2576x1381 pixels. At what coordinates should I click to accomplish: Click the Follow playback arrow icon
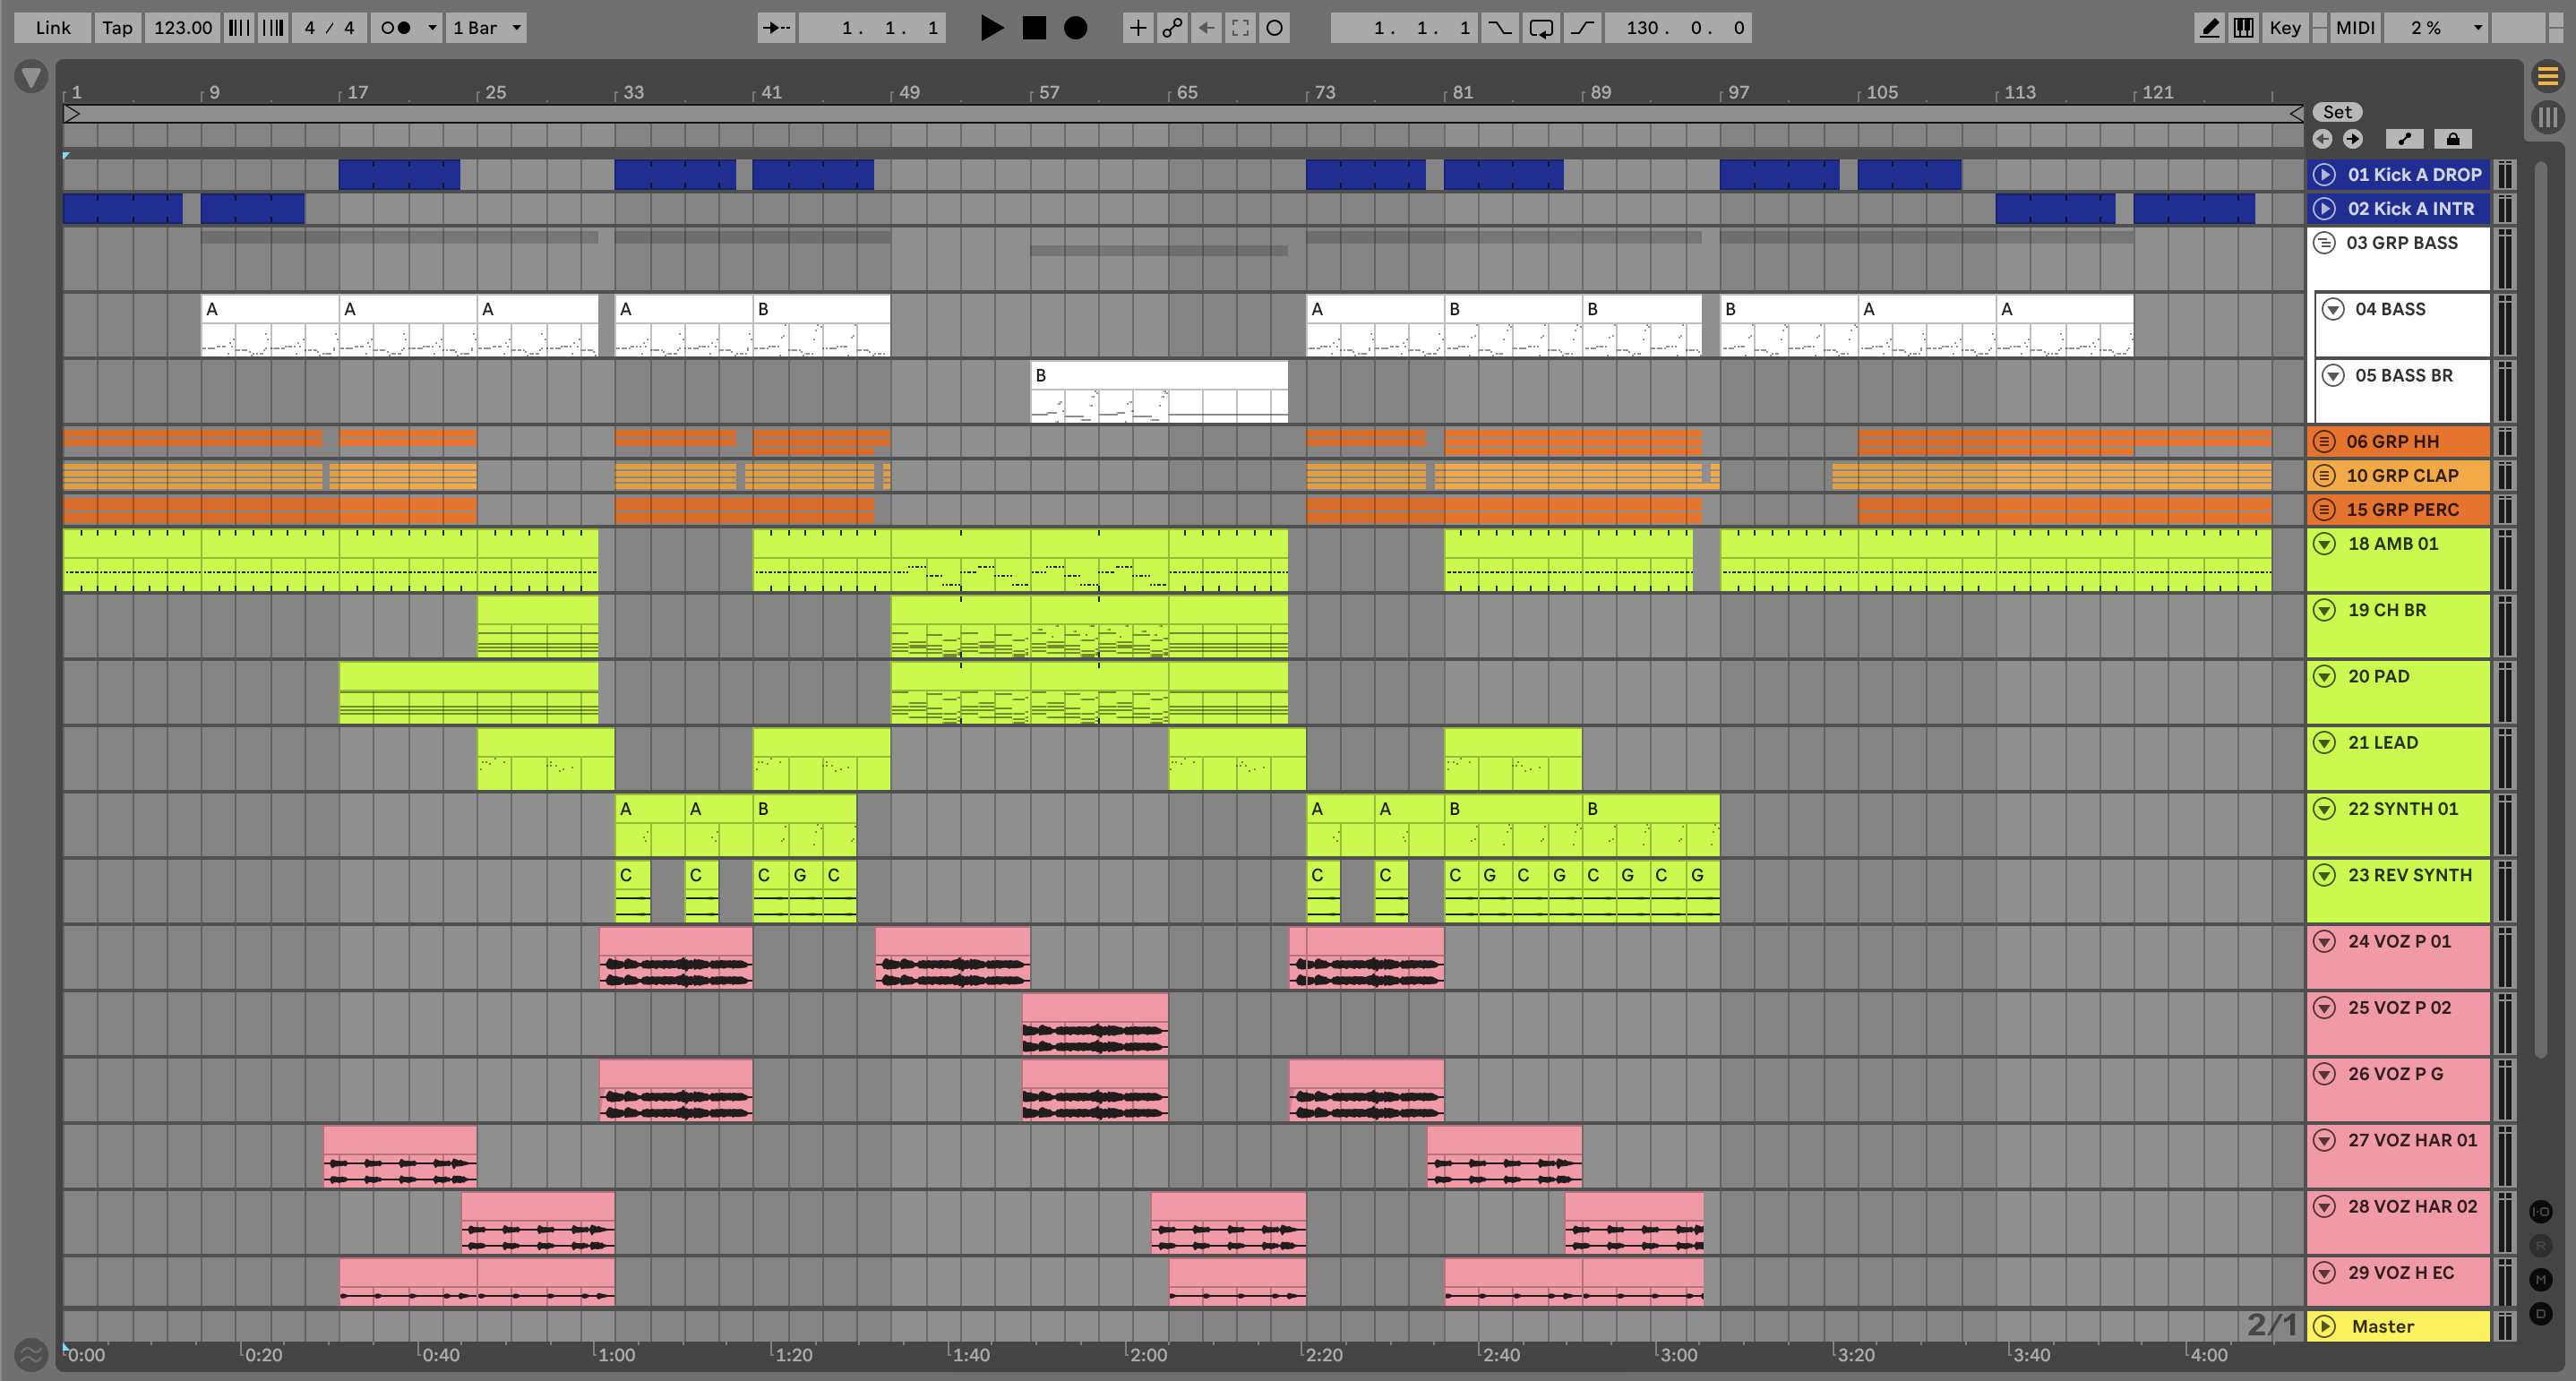point(775,28)
